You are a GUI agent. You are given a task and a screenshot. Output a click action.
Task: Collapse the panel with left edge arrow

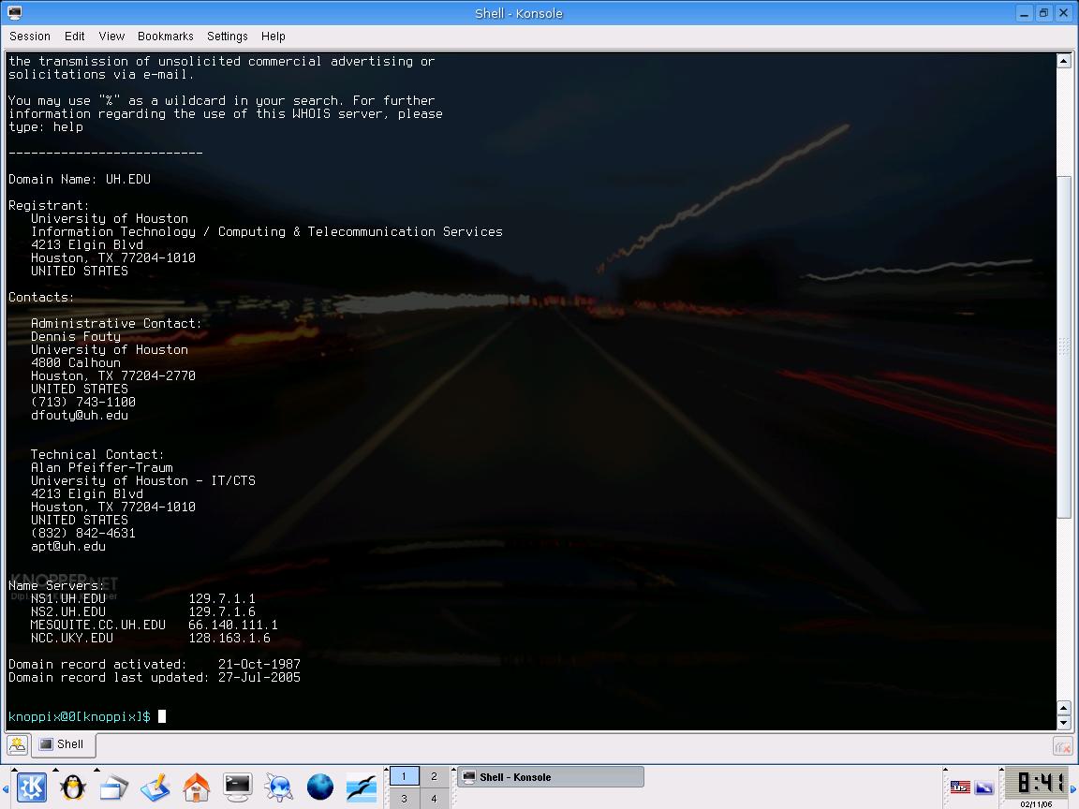pyautogui.click(x=6, y=787)
